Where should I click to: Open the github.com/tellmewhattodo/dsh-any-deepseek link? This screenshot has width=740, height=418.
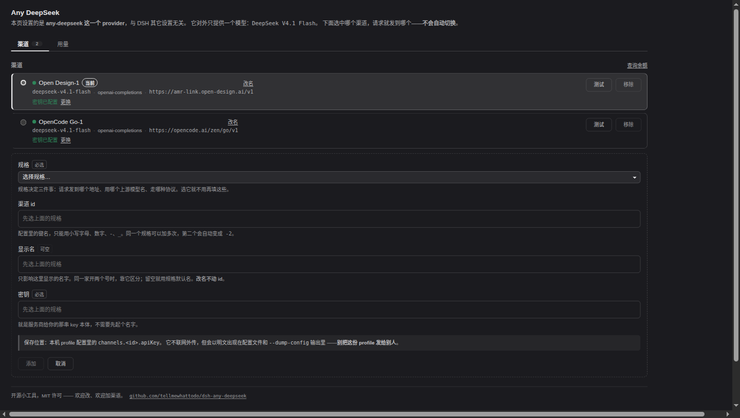(x=188, y=396)
